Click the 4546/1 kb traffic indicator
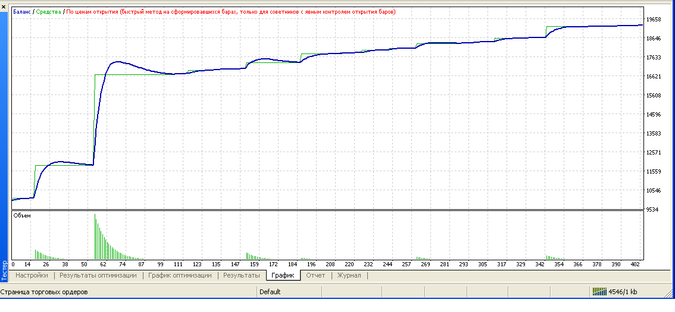675x312 pixels. (x=623, y=292)
